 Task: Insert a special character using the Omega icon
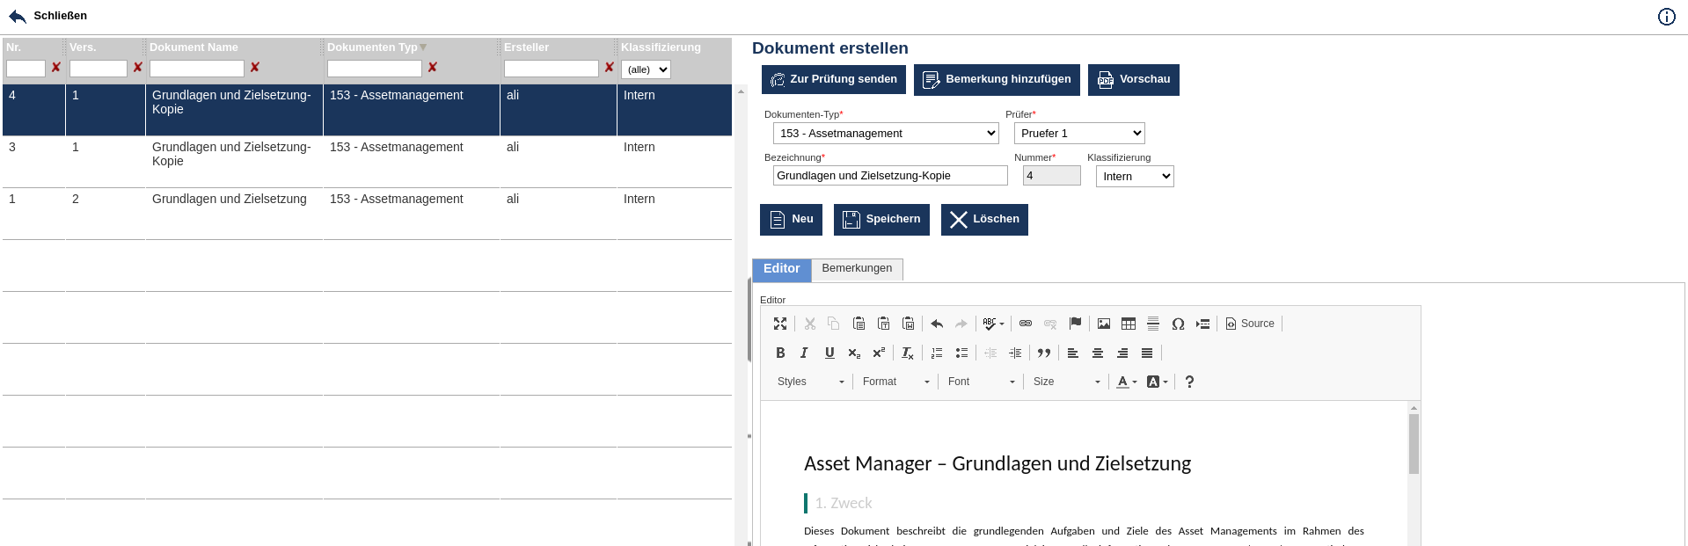[x=1178, y=324]
